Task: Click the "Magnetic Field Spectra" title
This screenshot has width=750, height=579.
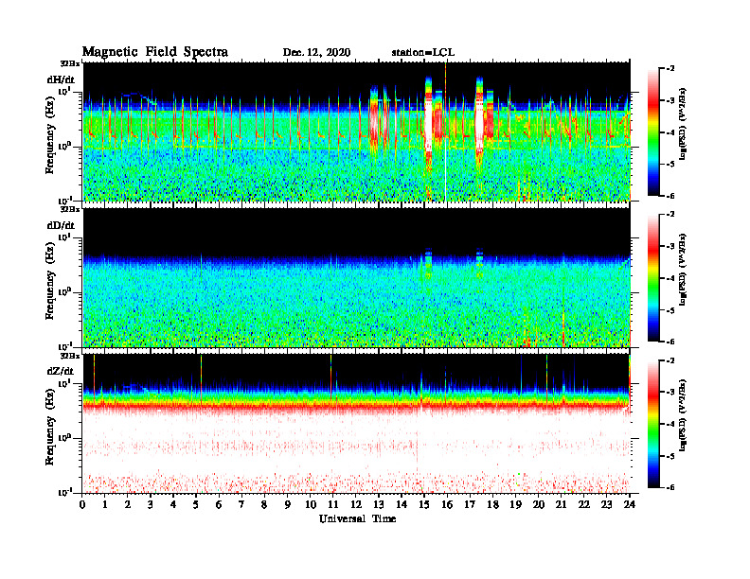Action: coord(155,52)
